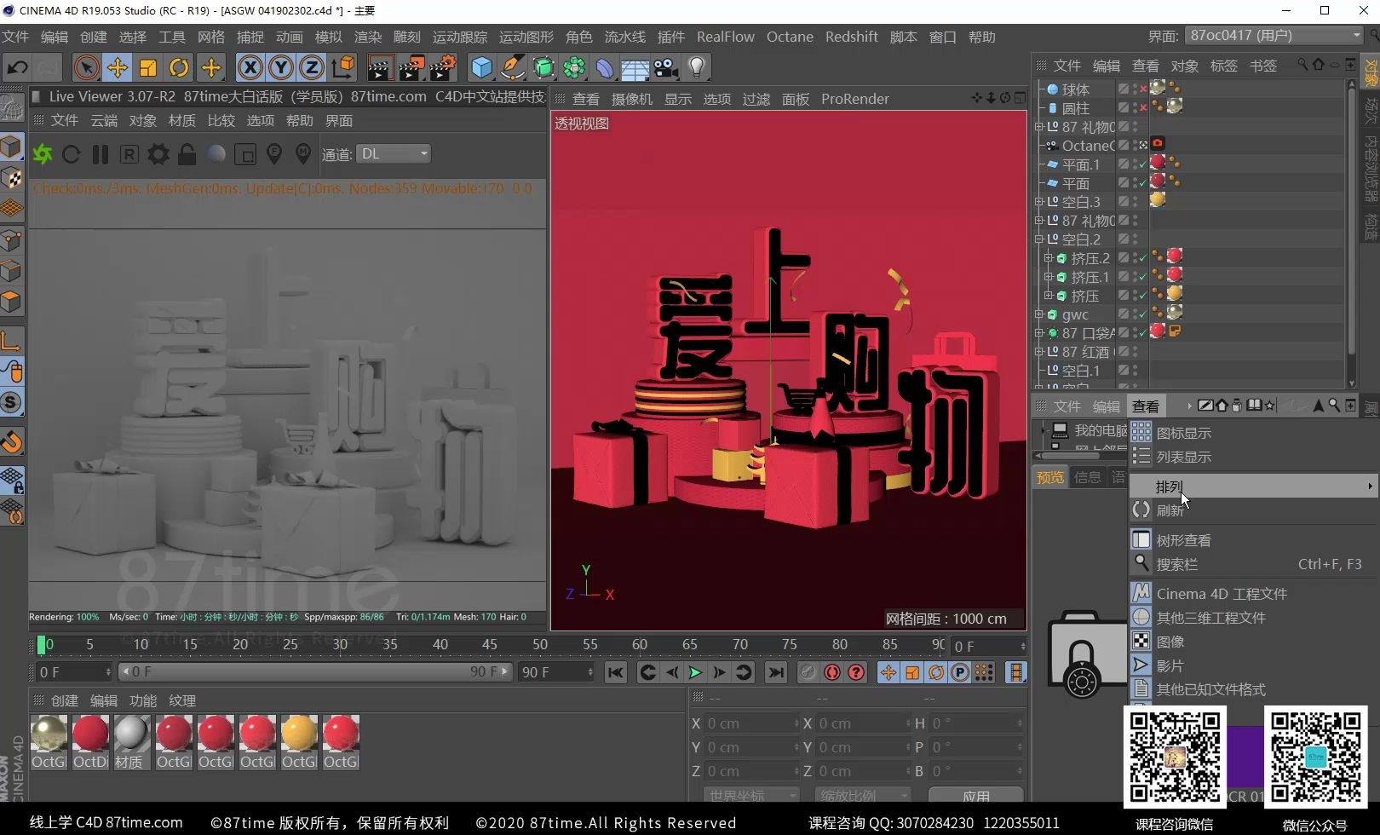
Task: Jump to the animation start
Action: (x=616, y=672)
